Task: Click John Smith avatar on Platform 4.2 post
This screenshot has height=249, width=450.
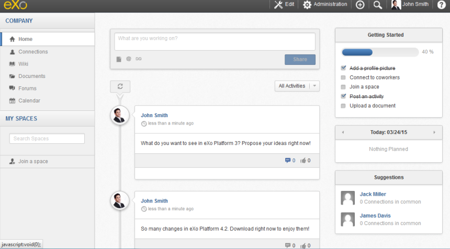Action: [x=120, y=201]
